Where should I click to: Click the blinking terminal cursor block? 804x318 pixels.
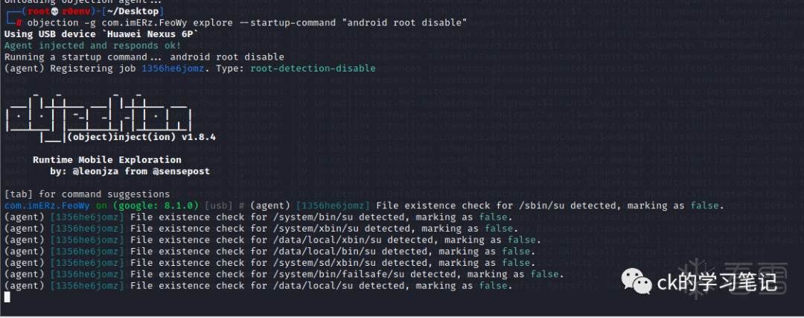pos(7,297)
